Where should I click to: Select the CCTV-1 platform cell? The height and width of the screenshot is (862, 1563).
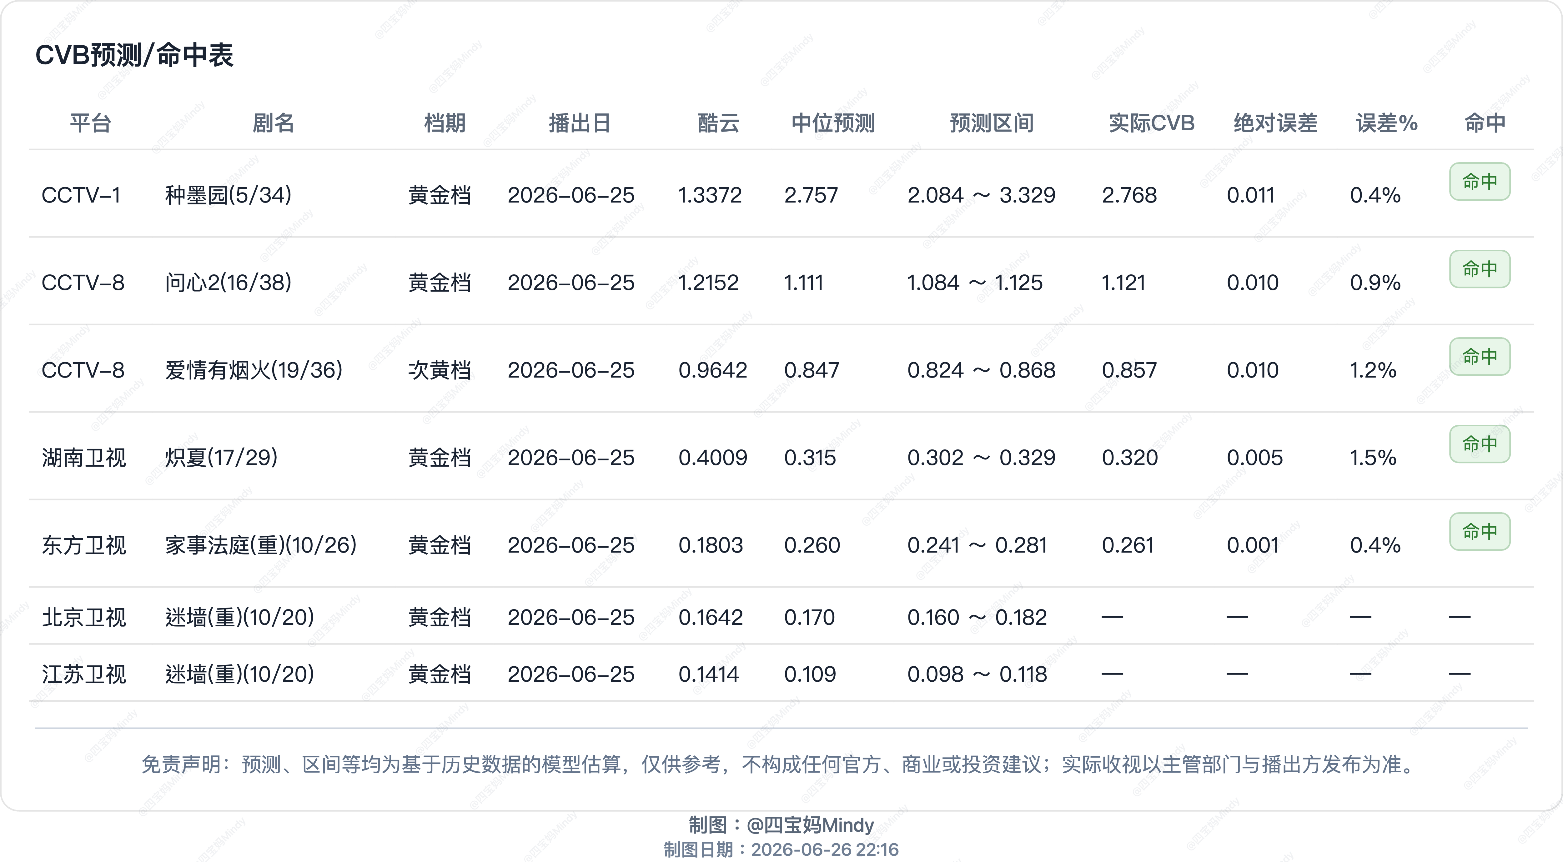tap(81, 195)
